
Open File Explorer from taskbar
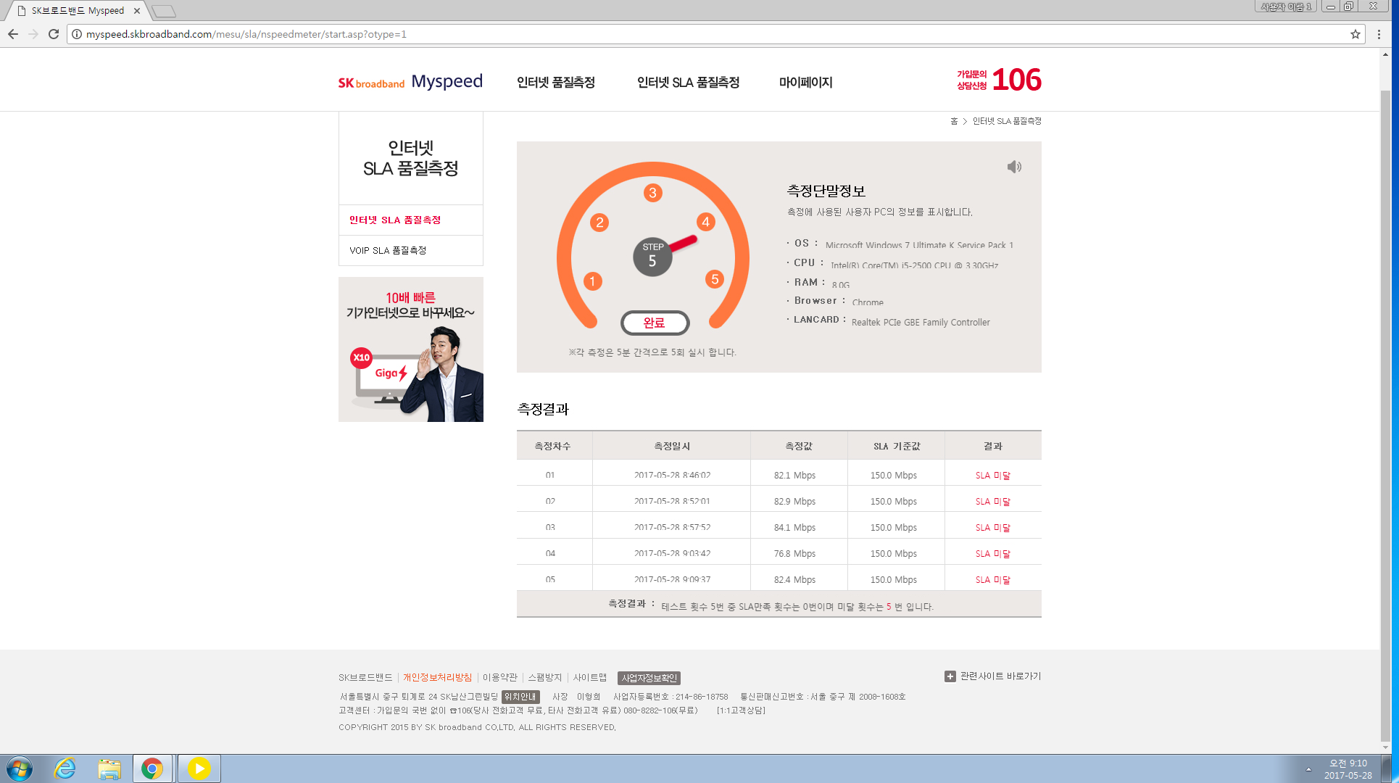[x=109, y=768]
